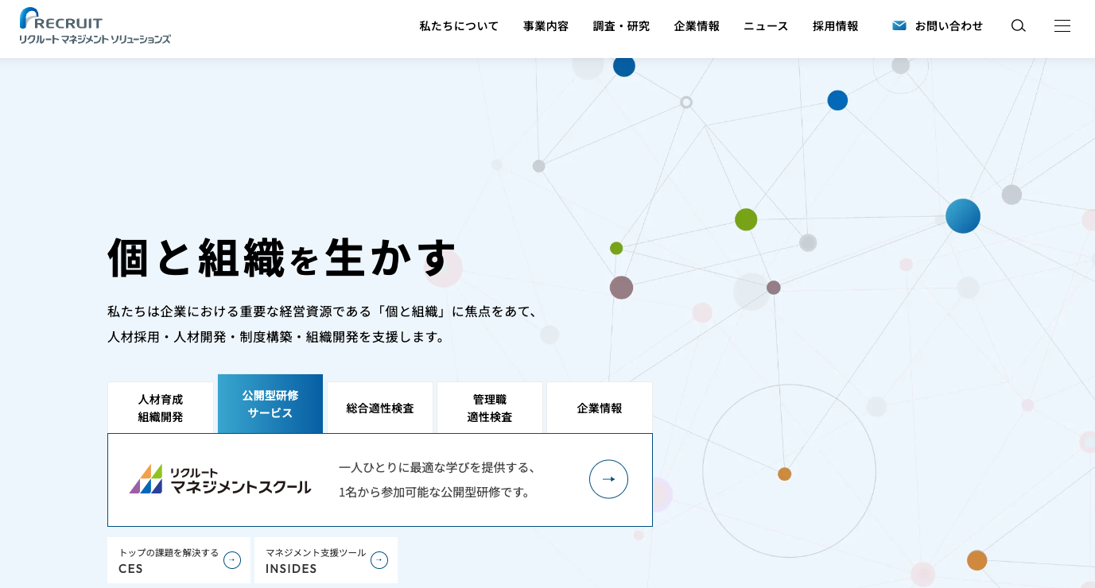Click the arrow icon next to INSIDES
1095x588 pixels.
(x=379, y=560)
